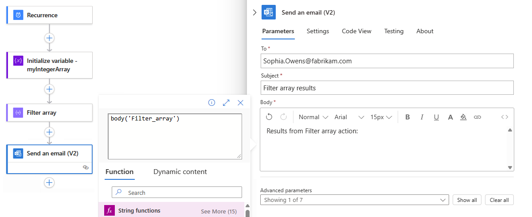532x217 pixels.
Task: Click the highlight color bucket icon
Action: click(x=463, y=117)
